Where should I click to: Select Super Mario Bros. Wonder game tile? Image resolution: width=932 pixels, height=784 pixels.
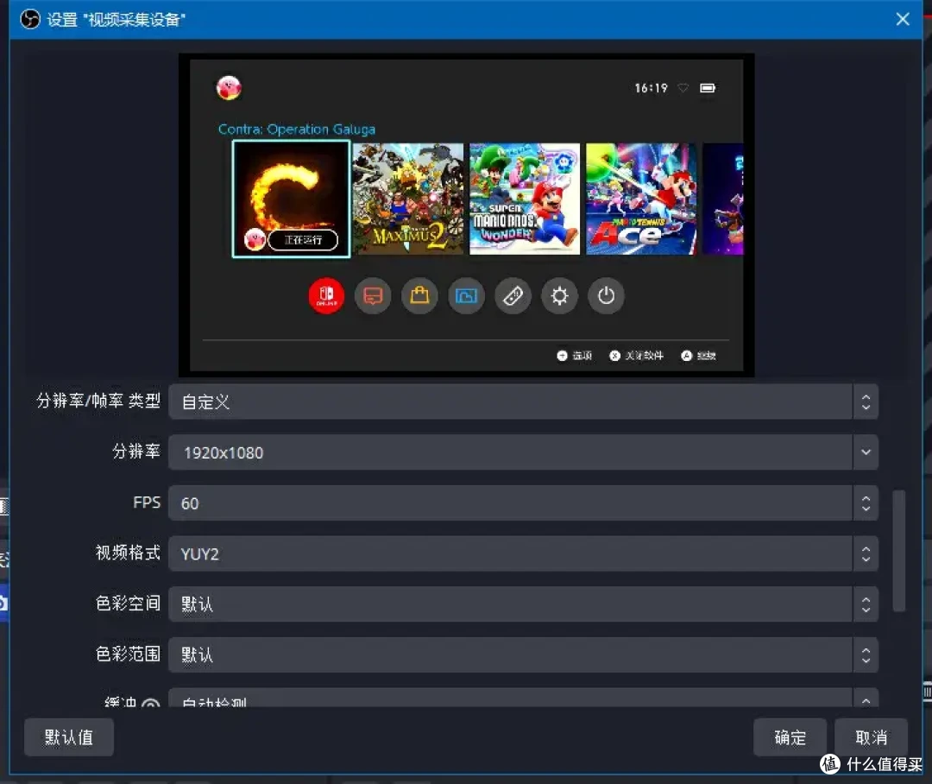click(525, 199)
